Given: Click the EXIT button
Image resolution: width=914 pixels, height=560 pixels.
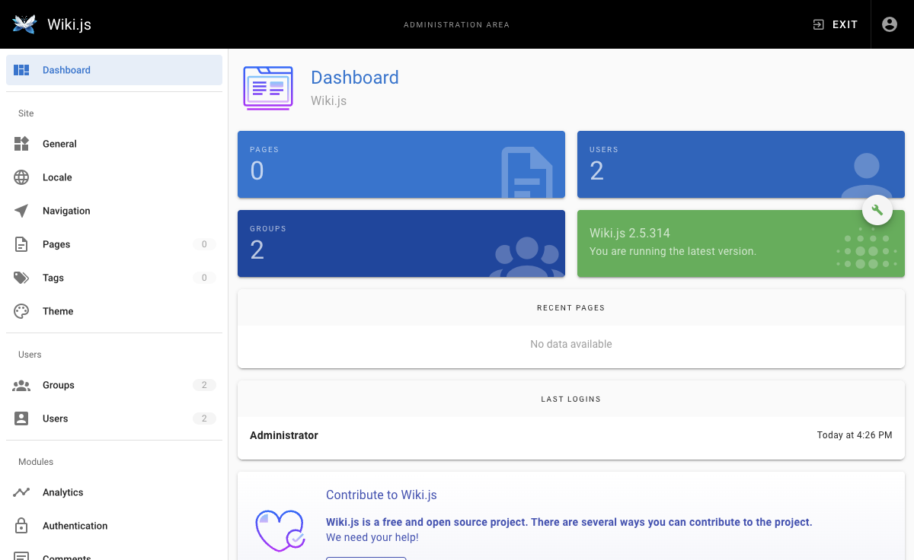Looking at the screenshot, I should pyautogui.click(x=835, y=24).
